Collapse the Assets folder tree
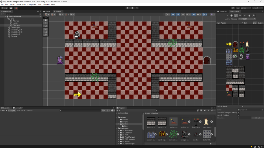The height and width of the screenshot is (148, 264). point(117,117)
